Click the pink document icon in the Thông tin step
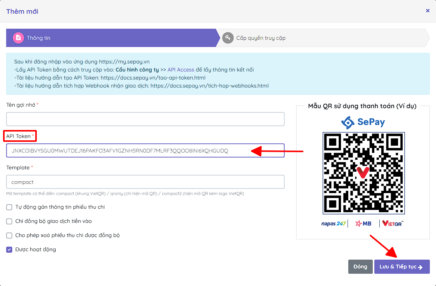The image size is (436, 286). pyautogui.click(x=18, y=38)
